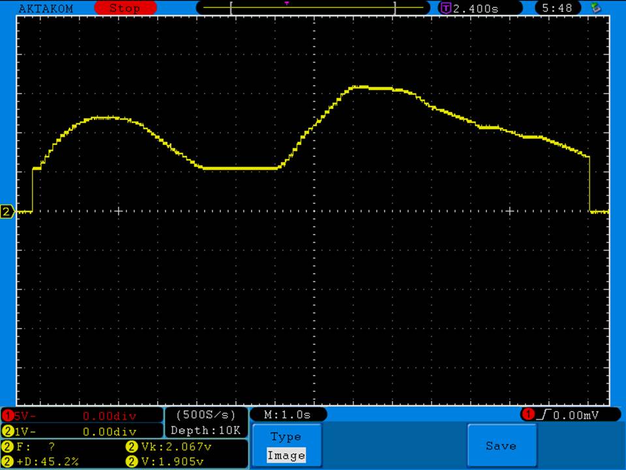626x470 pixels.
Task: Click the red Stop status indicator
Action: [x=125, y=8]
